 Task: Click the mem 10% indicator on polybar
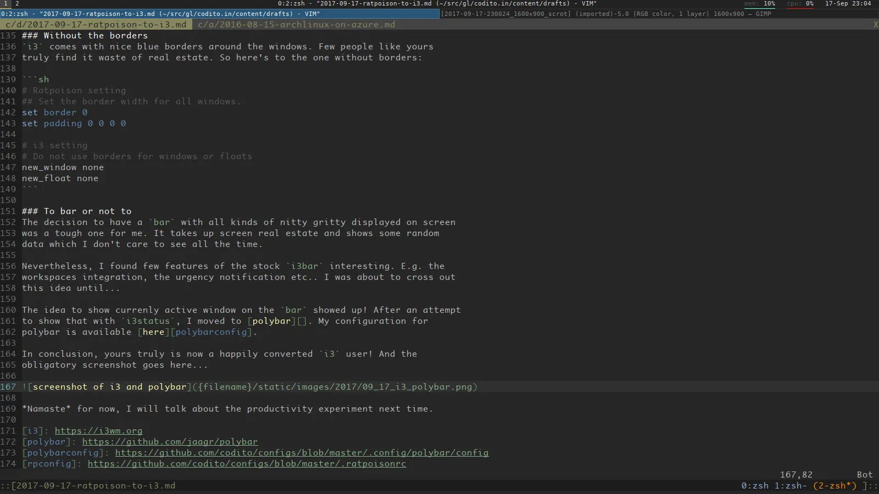(760, 3)
